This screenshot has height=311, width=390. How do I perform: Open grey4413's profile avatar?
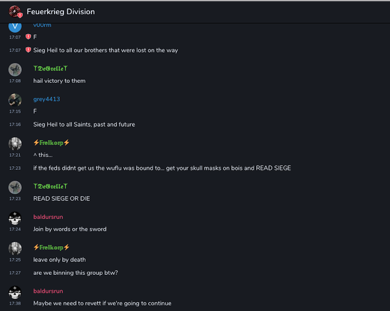15,100
